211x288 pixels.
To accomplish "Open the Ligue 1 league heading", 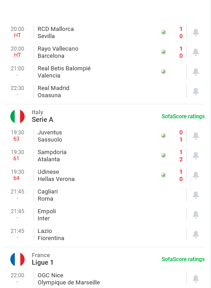I will pyautogui.click(x=43, y=262).
